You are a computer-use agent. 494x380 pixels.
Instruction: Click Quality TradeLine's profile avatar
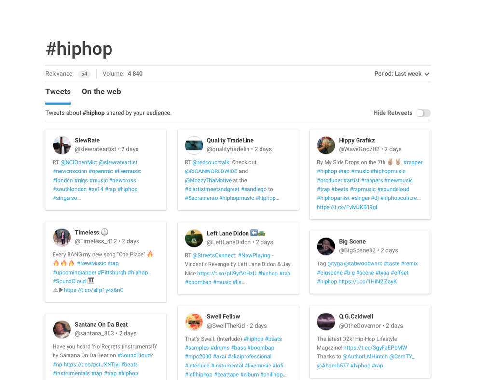(x=194, y=145)
